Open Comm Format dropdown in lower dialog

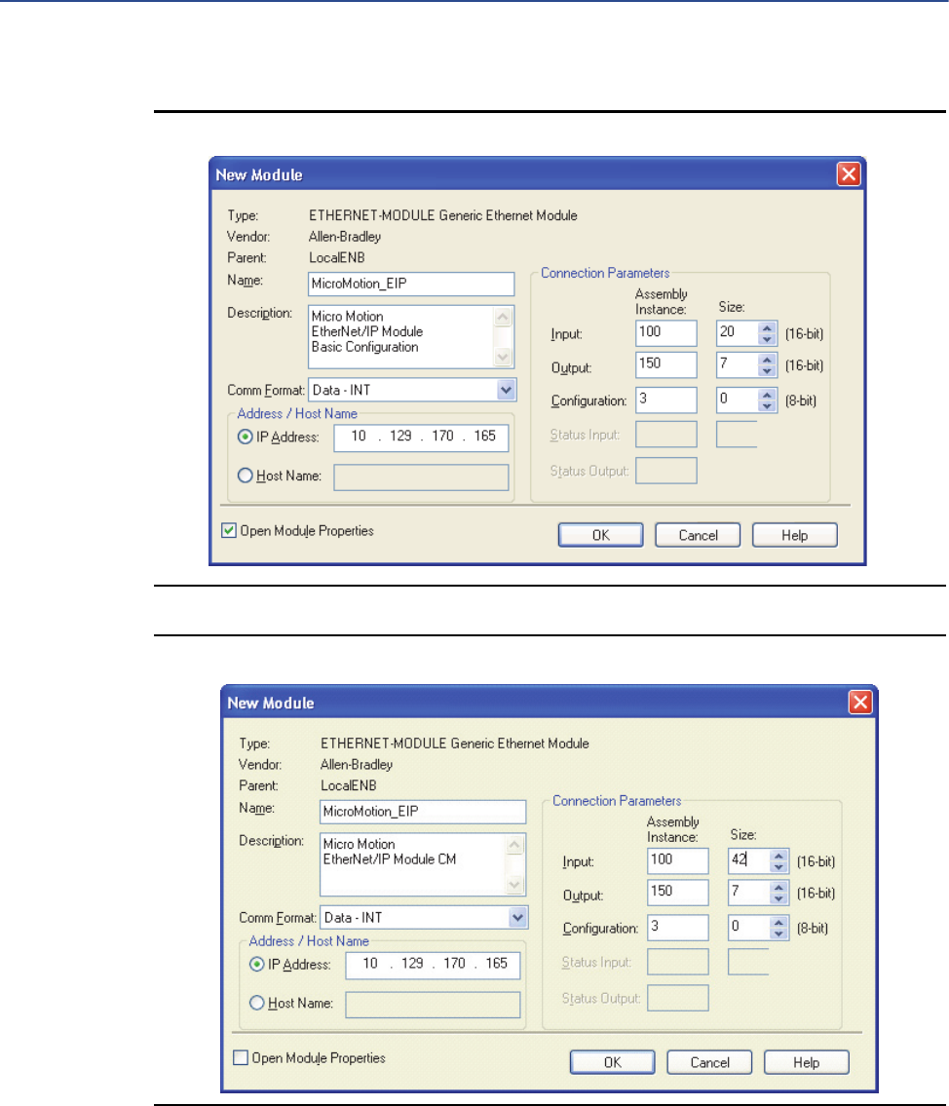517,917
